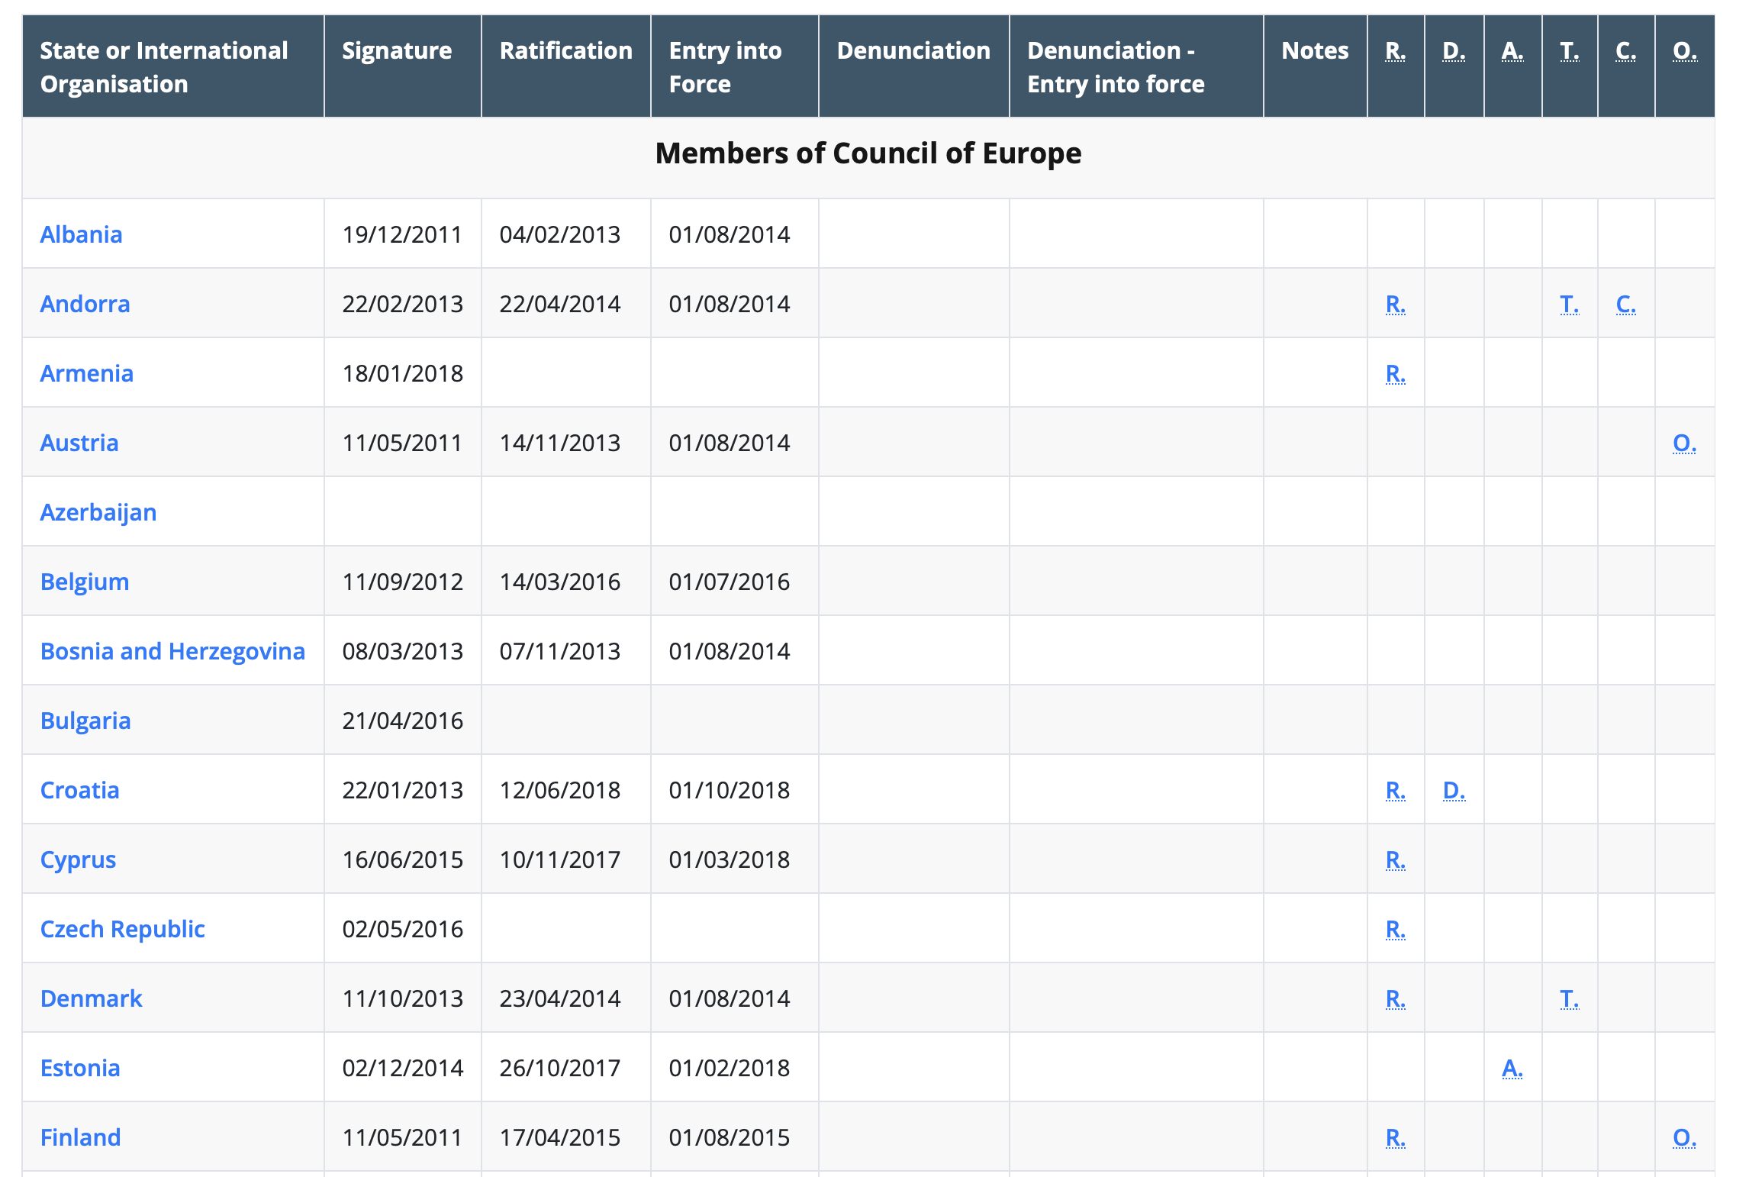The height and width of the screenshot is (1177, 1749).
Task: Open Finland's O. objection link
Action: click(1683, 1137)
